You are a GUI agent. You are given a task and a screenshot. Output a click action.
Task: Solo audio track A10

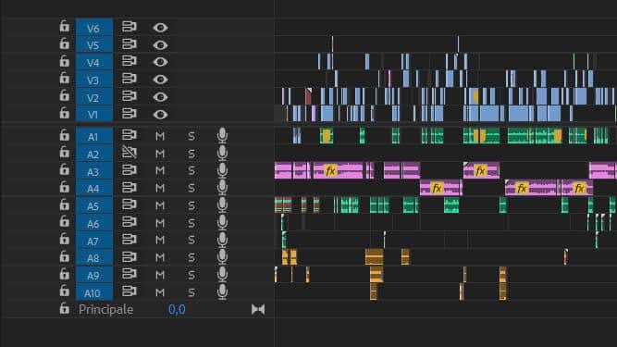191,292
